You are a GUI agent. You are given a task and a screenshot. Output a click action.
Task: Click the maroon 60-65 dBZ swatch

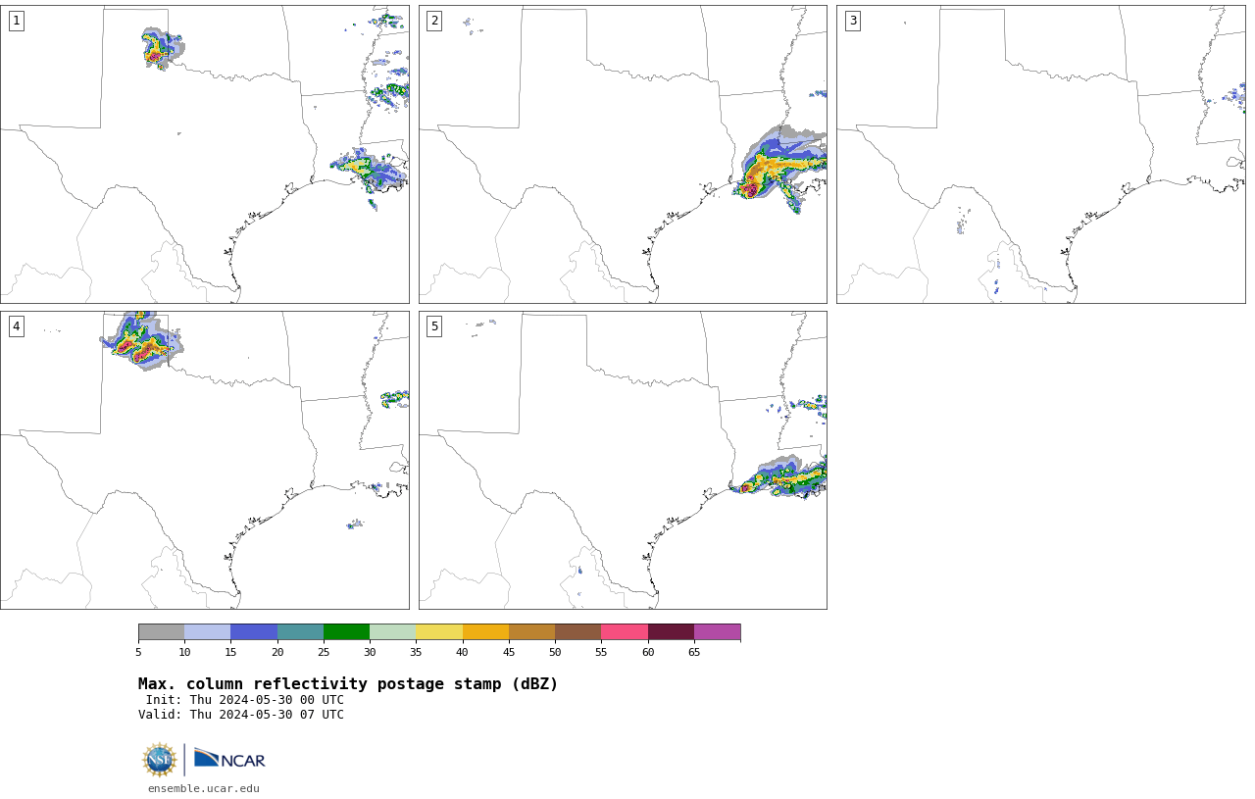[671, 631]
